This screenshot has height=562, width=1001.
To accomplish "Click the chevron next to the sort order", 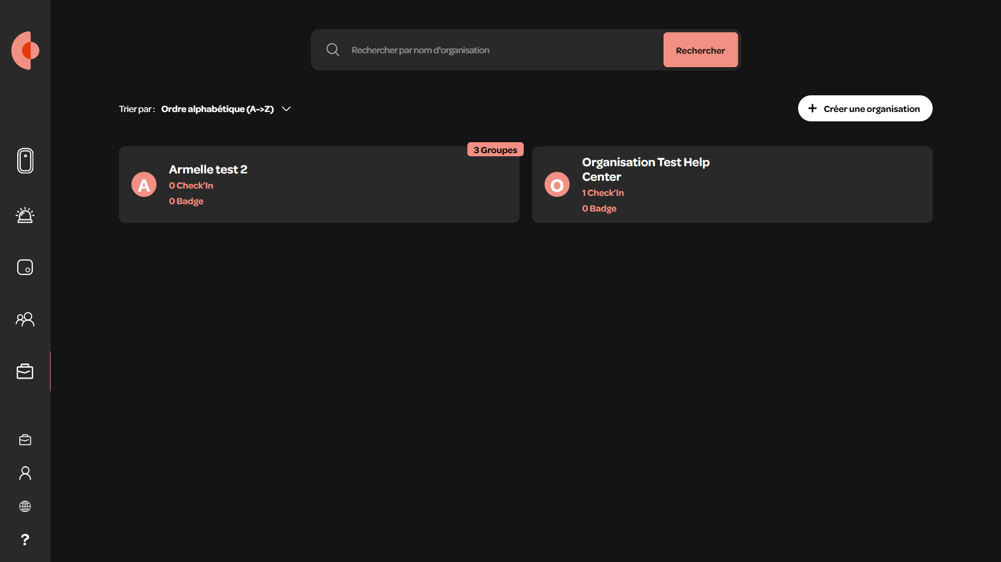I will pos(286,109).
